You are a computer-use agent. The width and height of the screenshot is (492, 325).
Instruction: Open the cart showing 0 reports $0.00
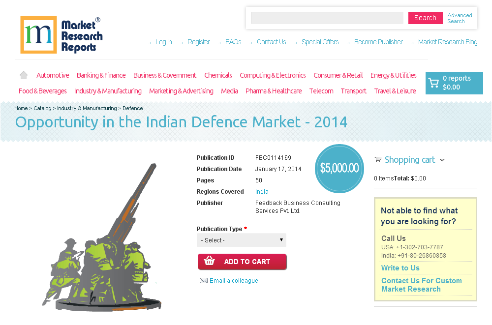pyautogui.click(x=454, y=83)
